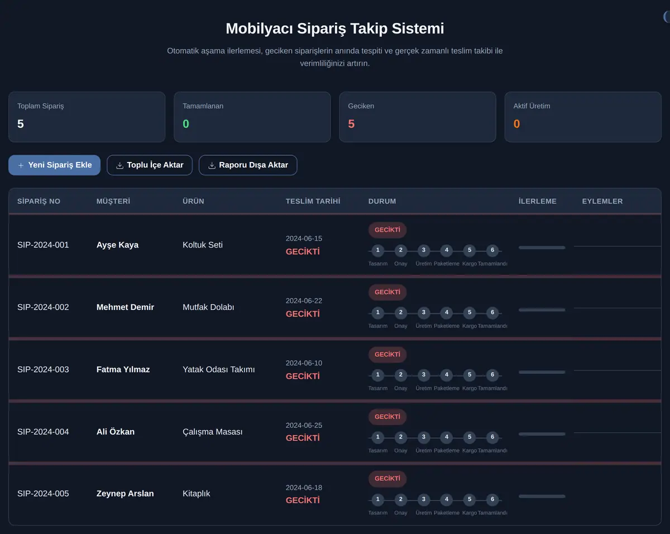Sort by TESLİM TARİHİ column header
This screenshot has width=670, height=534.
313,201
